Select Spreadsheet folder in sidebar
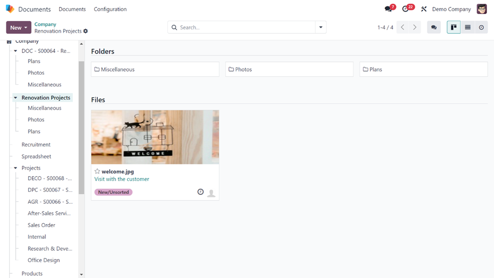 pos(36,156)
